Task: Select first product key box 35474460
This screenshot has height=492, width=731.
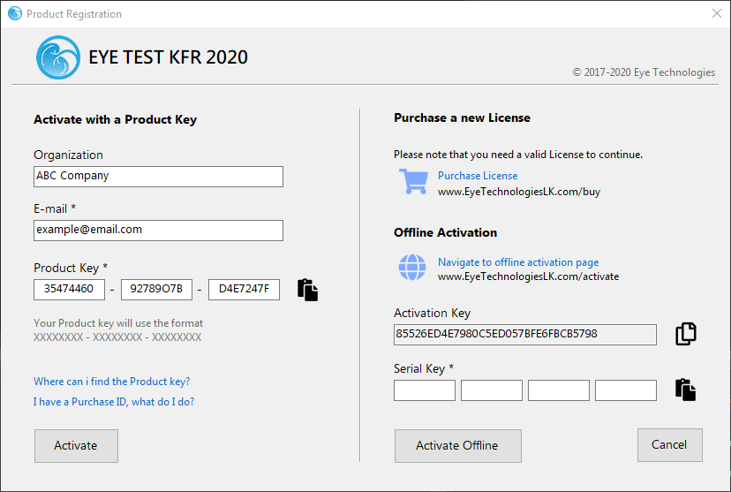Action: (x=69, y=290)
